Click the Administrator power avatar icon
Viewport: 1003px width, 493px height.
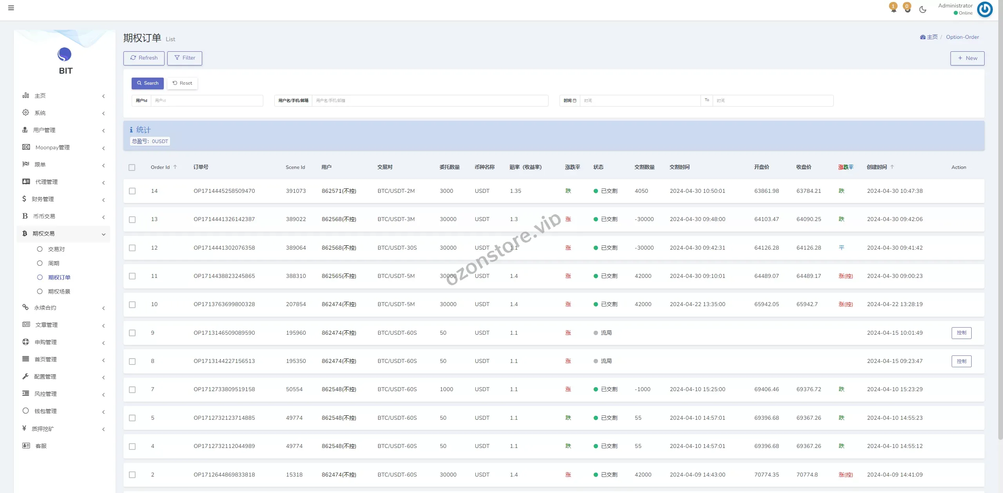click(985, 9)
